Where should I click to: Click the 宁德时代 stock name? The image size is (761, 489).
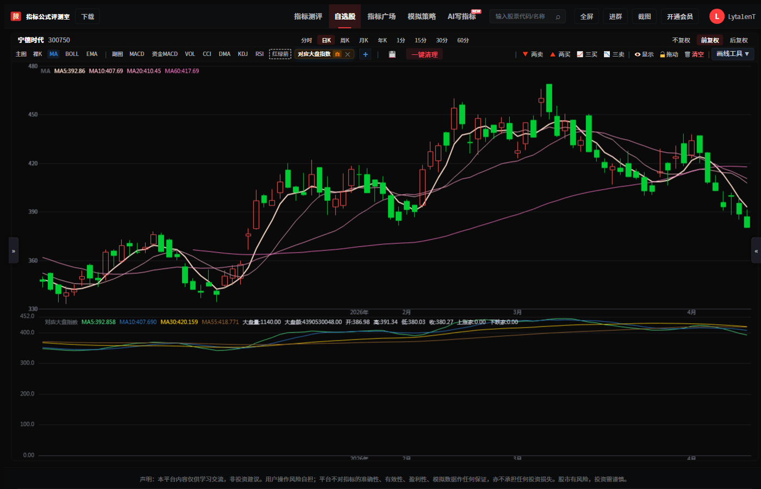tap(30, 40)
